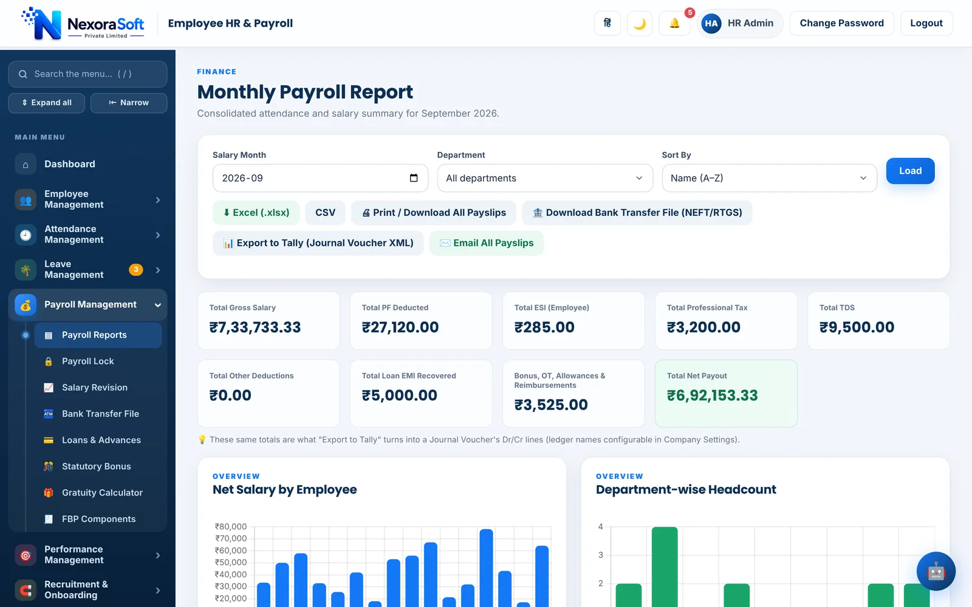Go to Dashboard menu item
Image resolution: width=972 pixels, height=607 pixels.
[87, 164]
